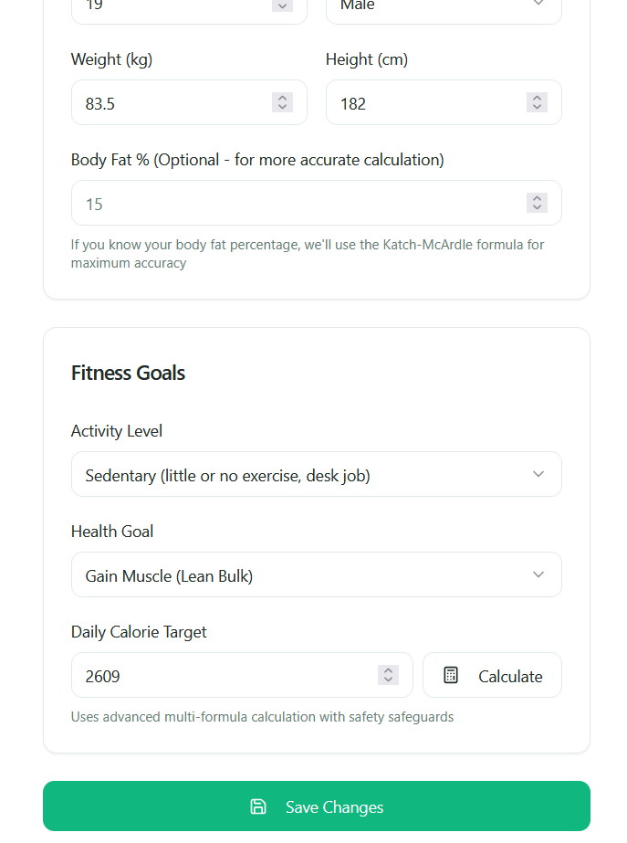Click the down arrow on Body Fat field
627x843 pixels.
coord(537,206)
